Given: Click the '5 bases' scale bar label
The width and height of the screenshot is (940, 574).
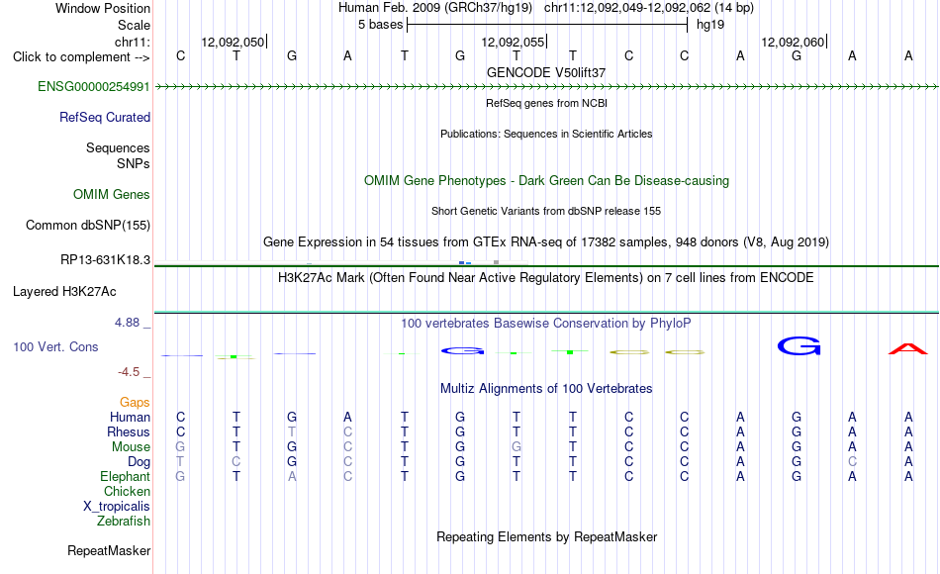Looking at the screenshot, I should tap(381, 25).
